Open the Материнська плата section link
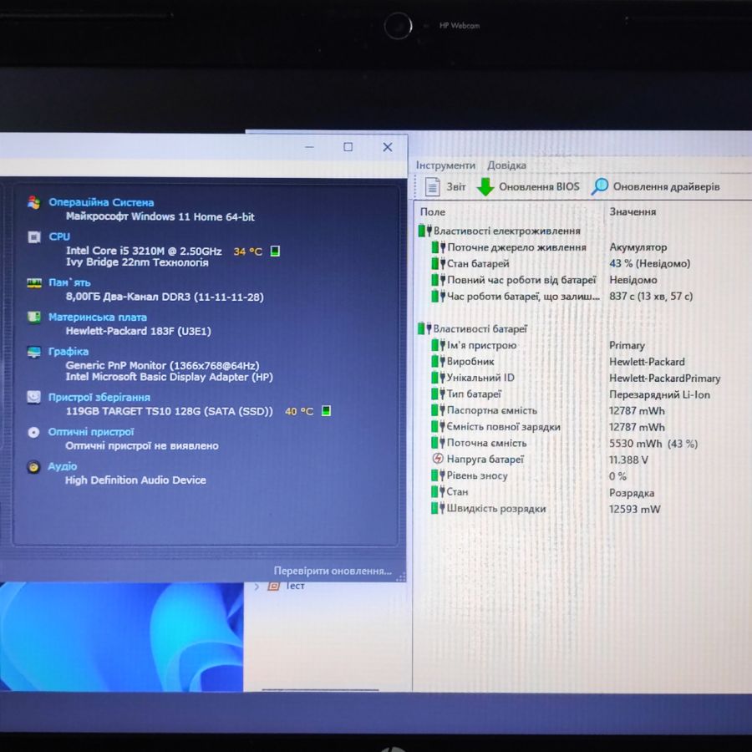The image size is (752, 752). click(x=98, y=317)
